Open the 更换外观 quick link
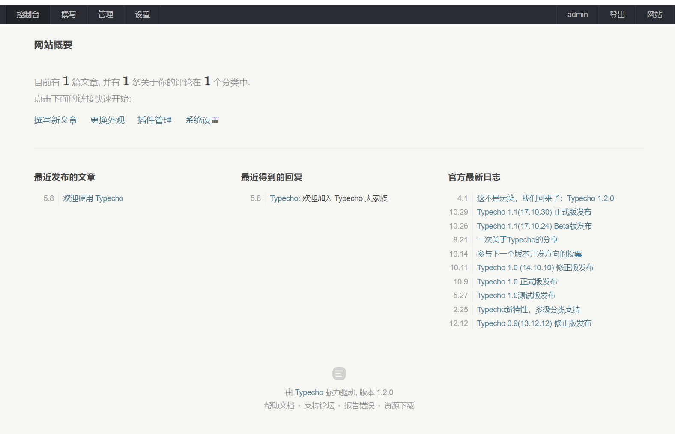The height and width of the screenshot is (434, 675). [108, 120]
